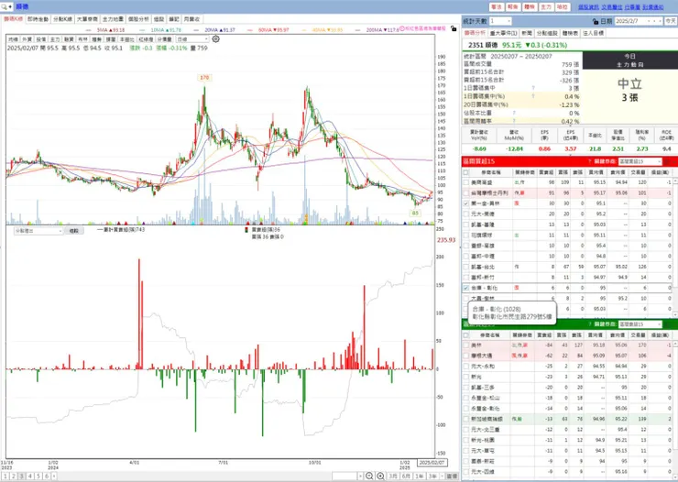This screenshot has height=482, width=678.
Task: Open the dropdown arrow of bottom input box
Action: (x=360, y=476)
